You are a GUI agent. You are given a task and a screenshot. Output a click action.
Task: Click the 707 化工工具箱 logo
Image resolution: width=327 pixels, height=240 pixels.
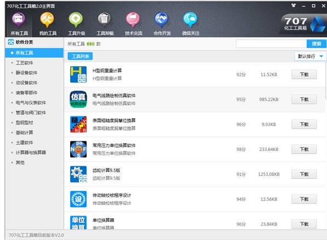click(x=303, y=24)
